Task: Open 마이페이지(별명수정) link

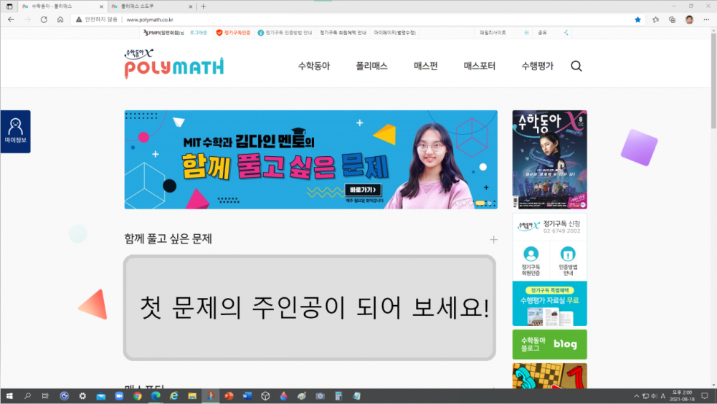Action: (394, 32)
